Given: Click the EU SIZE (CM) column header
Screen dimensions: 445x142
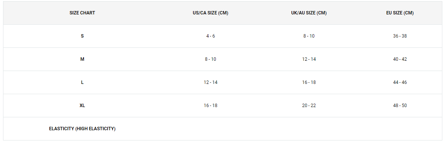Looking at the screenshot, I should click(400, 13).
